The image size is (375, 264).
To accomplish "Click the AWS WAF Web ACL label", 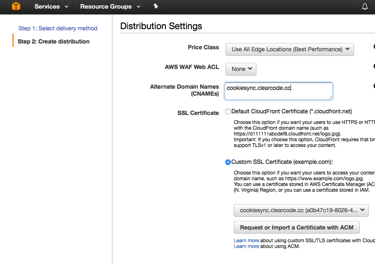I will click(192, 67).
